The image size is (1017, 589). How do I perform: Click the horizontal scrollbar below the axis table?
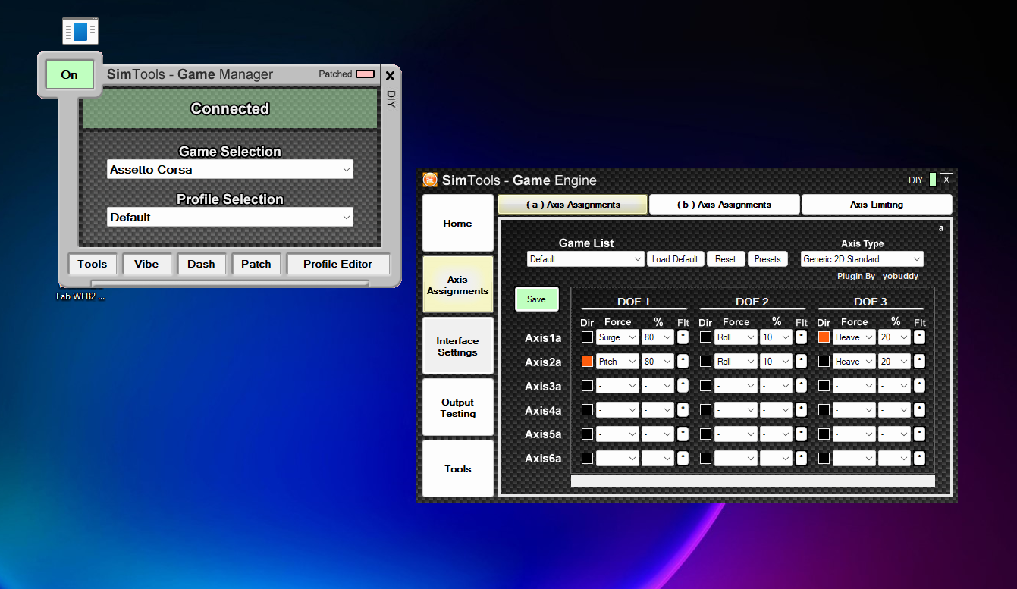click(x=752, y=481)
